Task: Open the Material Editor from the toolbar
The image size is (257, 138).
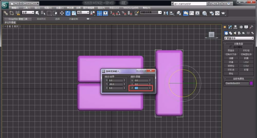Action: tap(205, 13)
